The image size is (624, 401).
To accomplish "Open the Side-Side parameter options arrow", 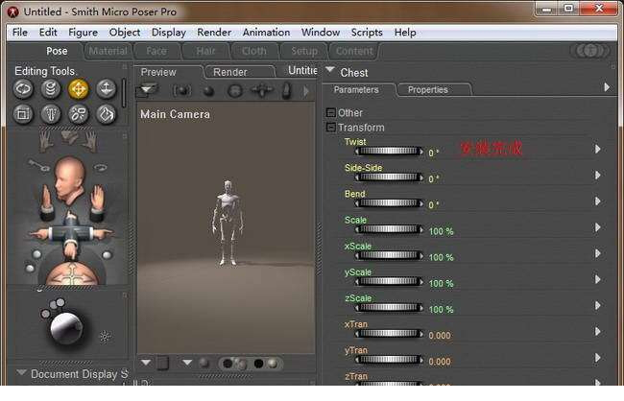I will (597, 175).
